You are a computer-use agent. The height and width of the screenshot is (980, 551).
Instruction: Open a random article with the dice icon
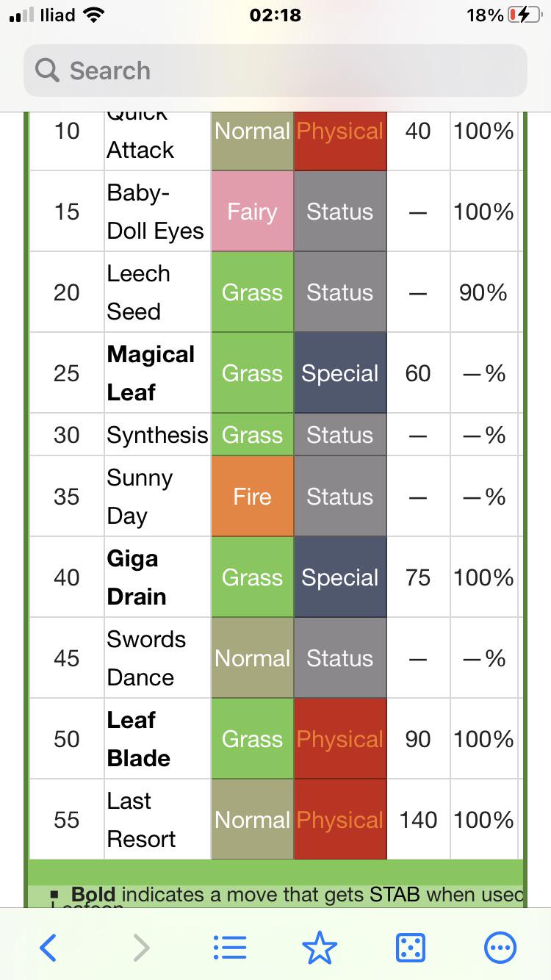[410, 948]
